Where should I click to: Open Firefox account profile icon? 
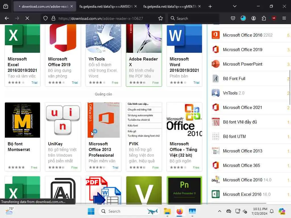[253, 18]
